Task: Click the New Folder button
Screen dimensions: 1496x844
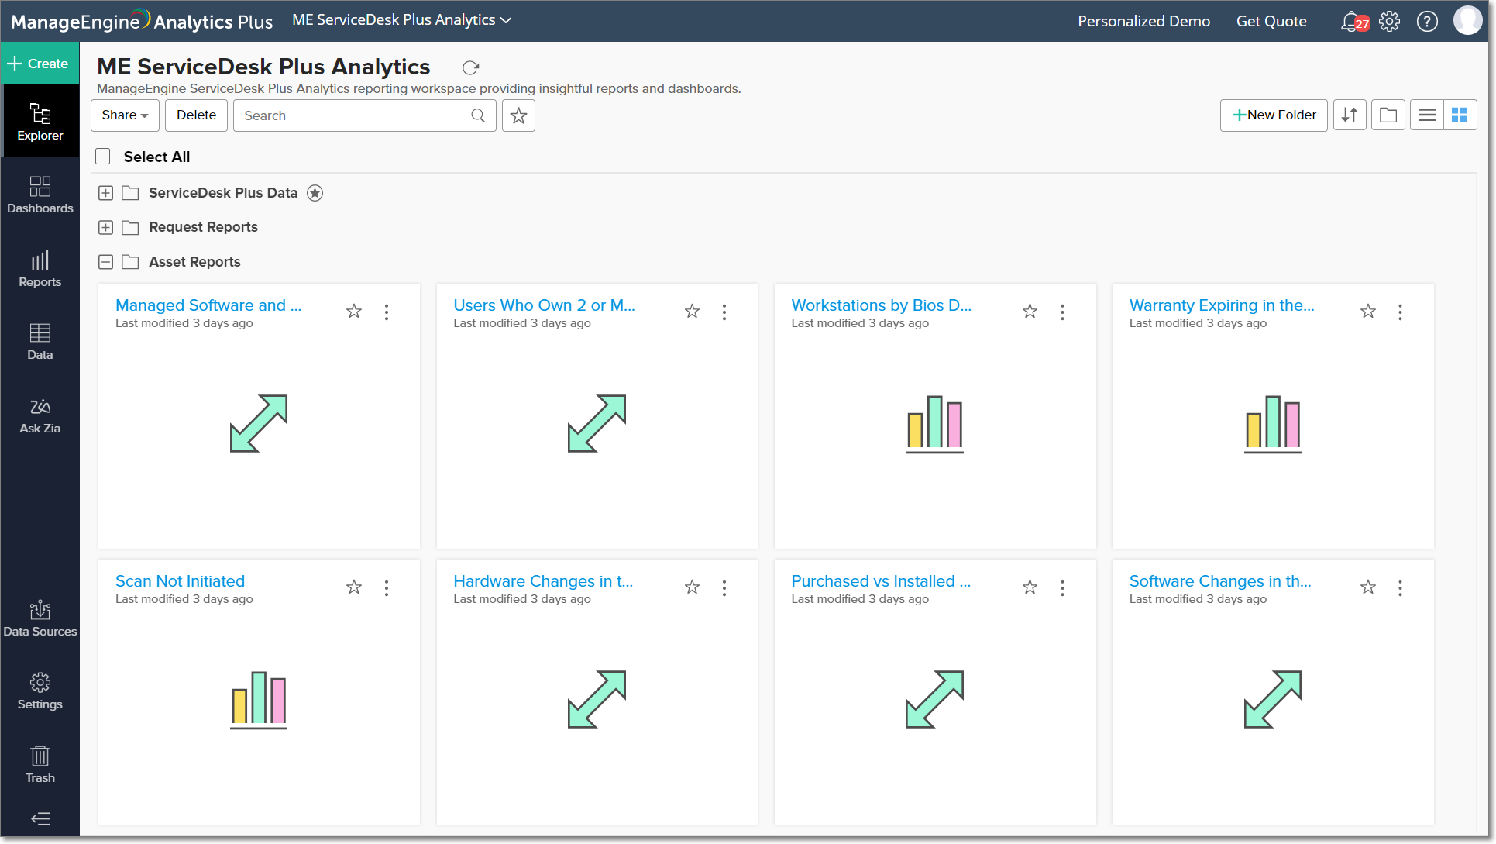Action: (x=1274, y=115)
